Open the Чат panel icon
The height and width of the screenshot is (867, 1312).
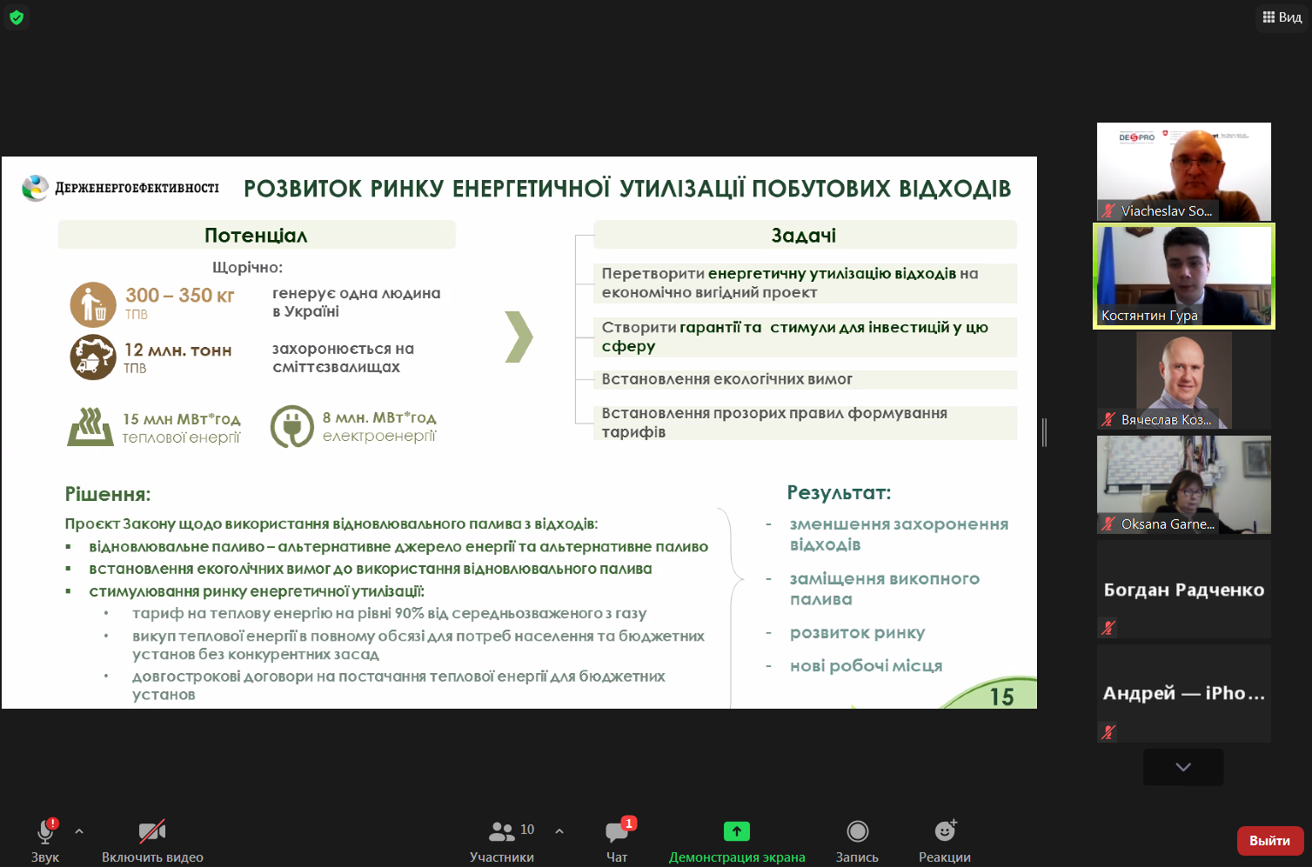pos(617,832)
